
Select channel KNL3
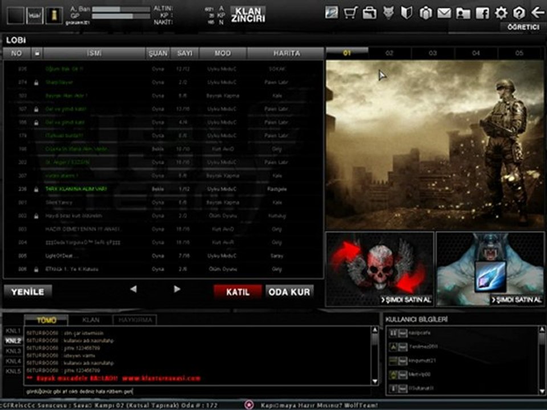pos(13,351)
